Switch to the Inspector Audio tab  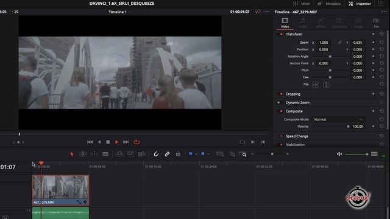tap(303, 23)
